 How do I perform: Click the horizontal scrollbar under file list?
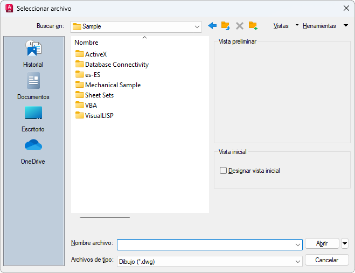coord(105,218)
